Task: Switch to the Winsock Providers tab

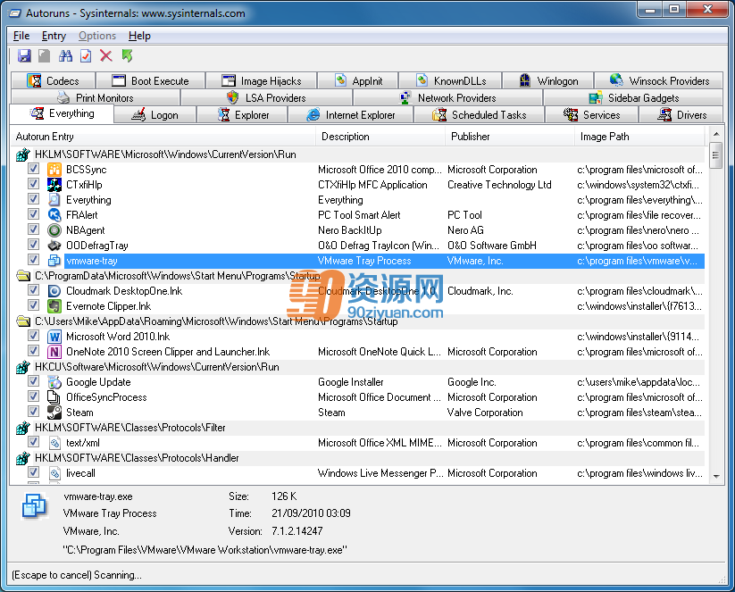Action: pos(658,80)
